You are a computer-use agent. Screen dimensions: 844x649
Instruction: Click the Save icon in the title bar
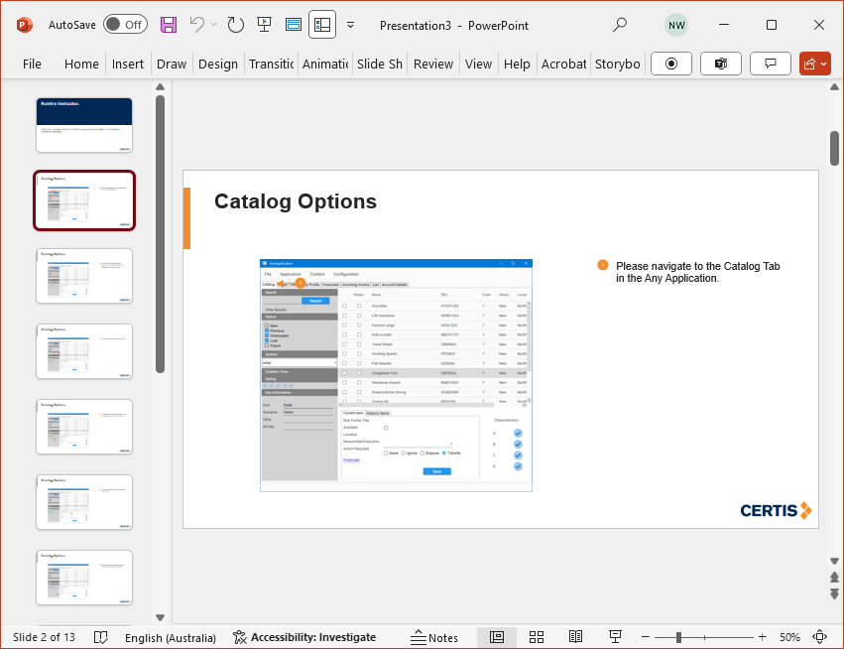pos(169,24)
